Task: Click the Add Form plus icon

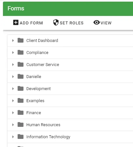Action: pos(16,22)
